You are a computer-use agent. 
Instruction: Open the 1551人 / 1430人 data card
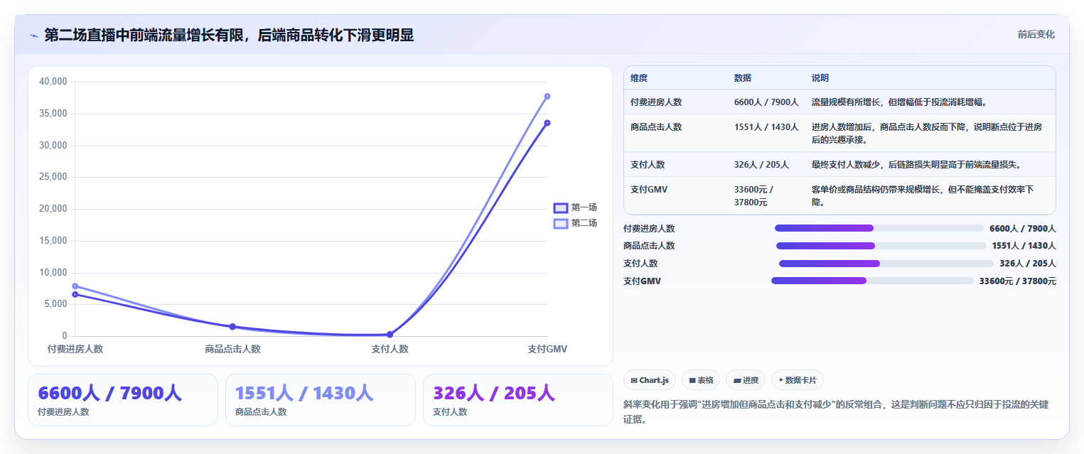(x=321, y=400)
